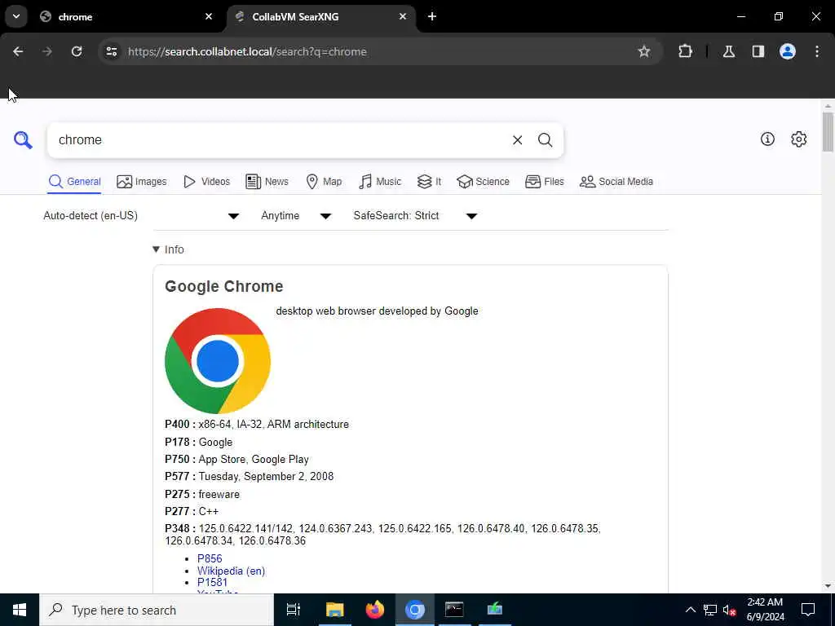Open the Chrome extensions puzzle icon
835x626 pixels.
tap(685, 51)
